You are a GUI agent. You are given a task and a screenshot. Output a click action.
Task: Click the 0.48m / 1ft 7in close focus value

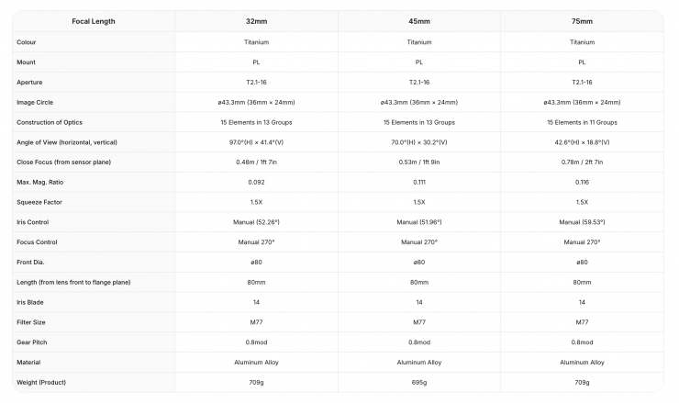(257, 162)
